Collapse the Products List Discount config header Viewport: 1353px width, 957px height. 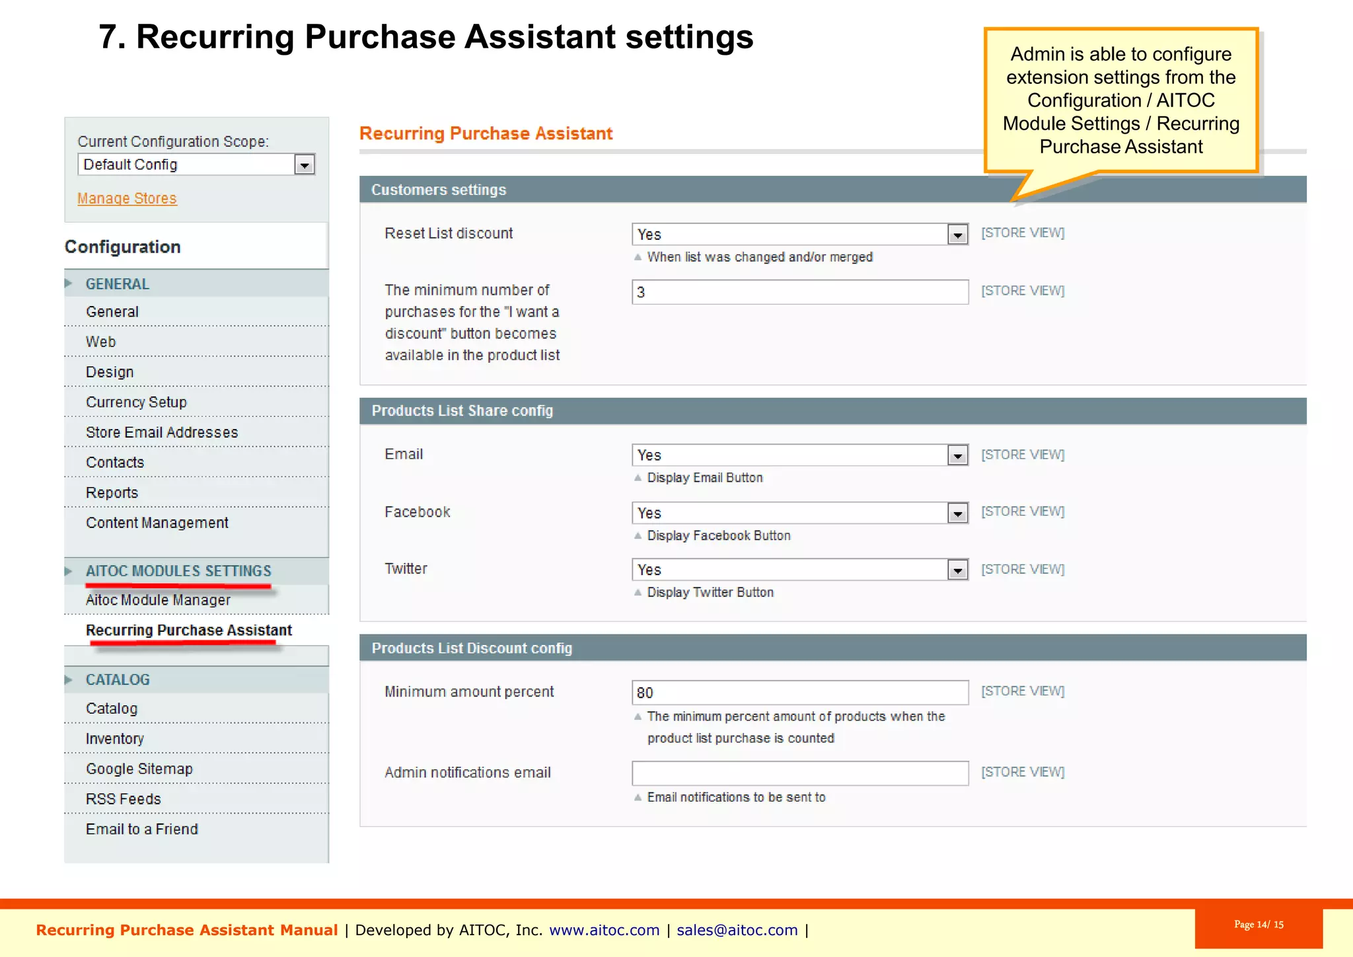[x=832, y=648]
